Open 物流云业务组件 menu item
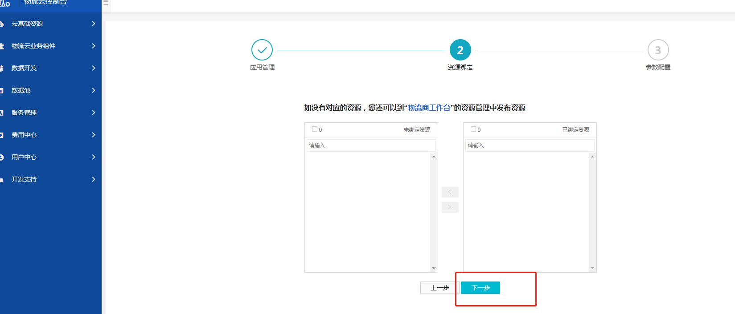Image resolution: width=735 pixels, height=314 pixels. [x=51, y=46]
